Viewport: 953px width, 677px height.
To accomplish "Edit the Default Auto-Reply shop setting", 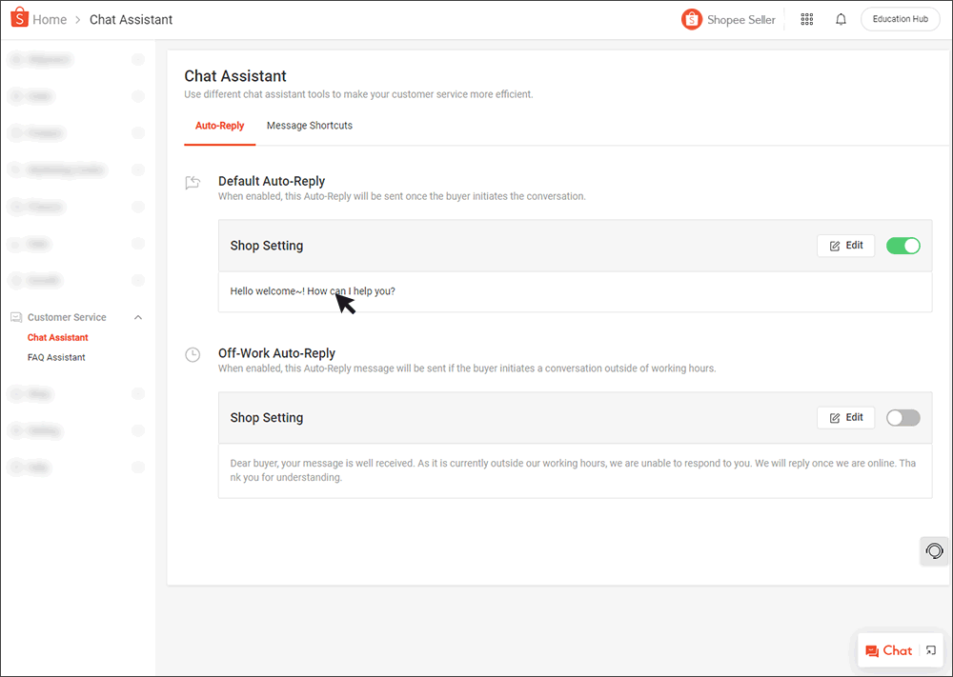I will coord(845,245).
